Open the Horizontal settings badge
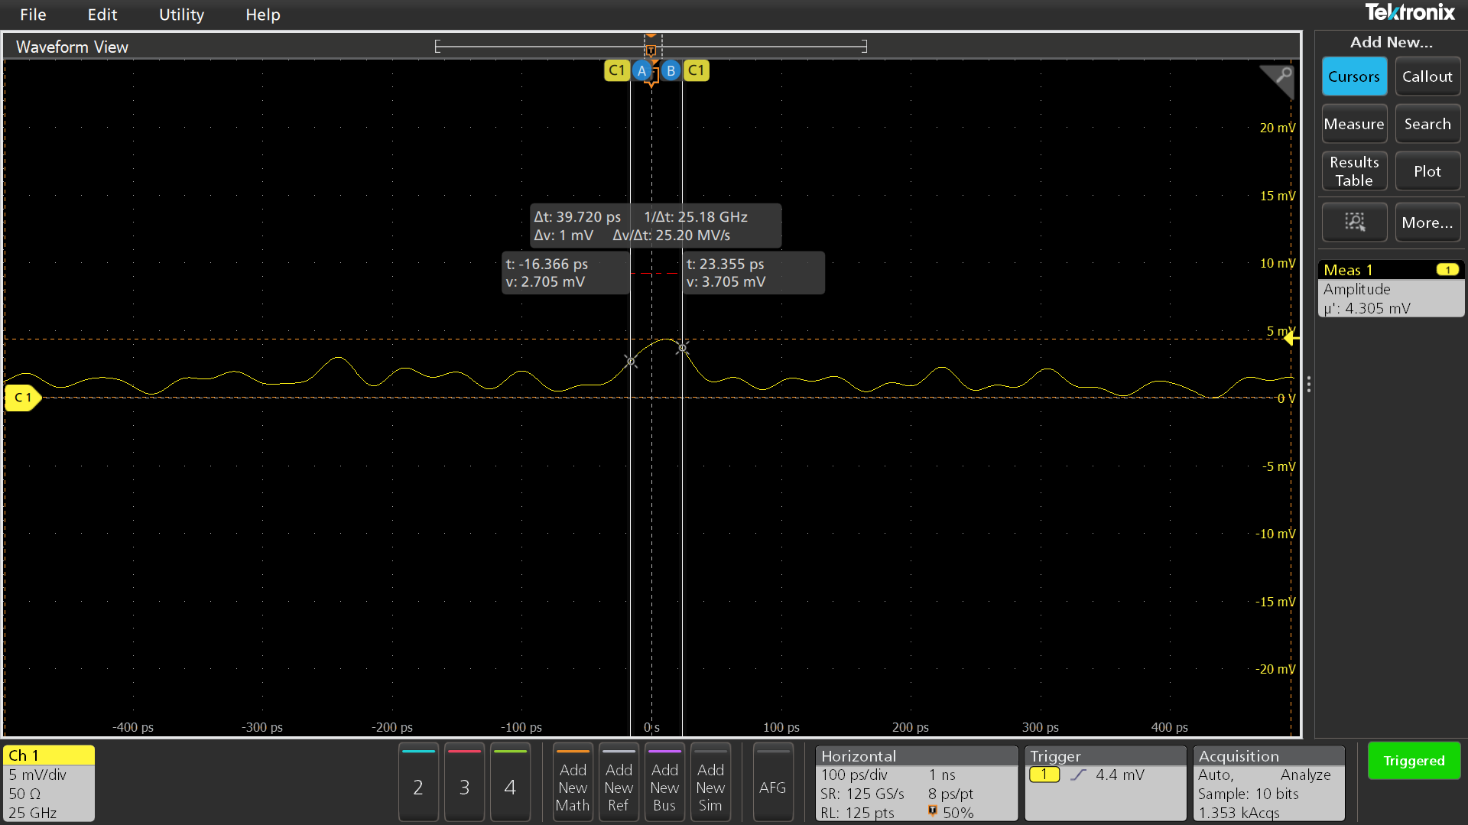1468x825 pixels. [x=916, y=784]
